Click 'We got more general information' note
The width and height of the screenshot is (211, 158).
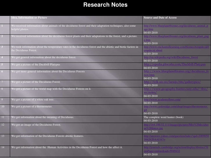48,71
